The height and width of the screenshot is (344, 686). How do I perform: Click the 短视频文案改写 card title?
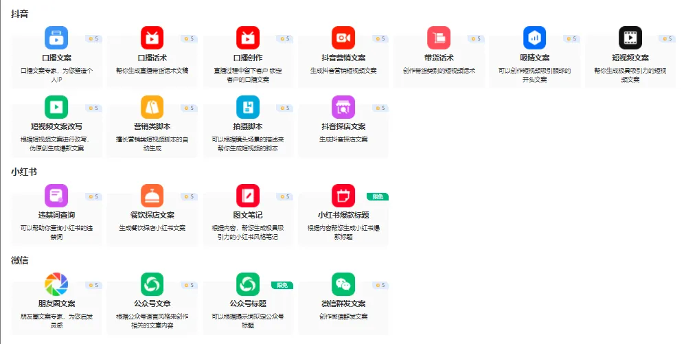click(56, 126)
